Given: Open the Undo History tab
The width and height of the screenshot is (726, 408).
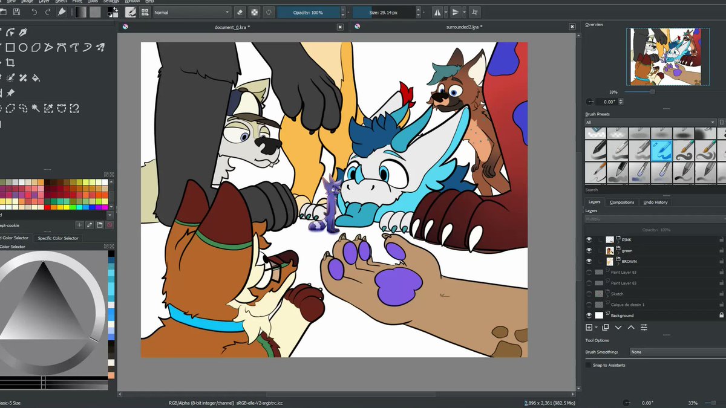Looking at the screenshot, I should pyautogui.click(x=655, y=202).
